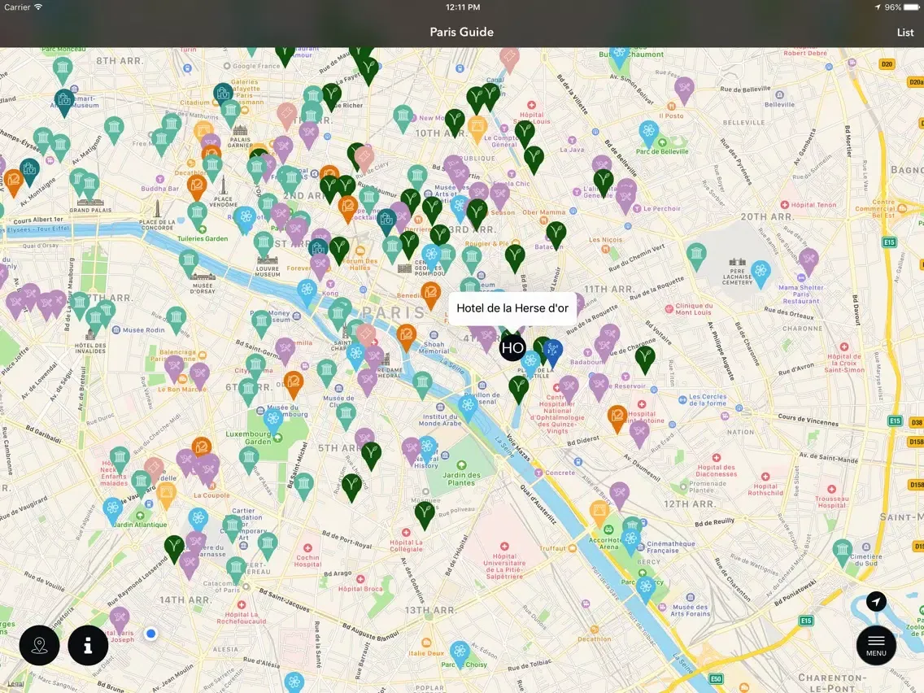Select orange pin at Shoah Memorial
Image resolution: width=924 pixels, height=693 pixels.
pyautogui.click(x=407, y=335)
